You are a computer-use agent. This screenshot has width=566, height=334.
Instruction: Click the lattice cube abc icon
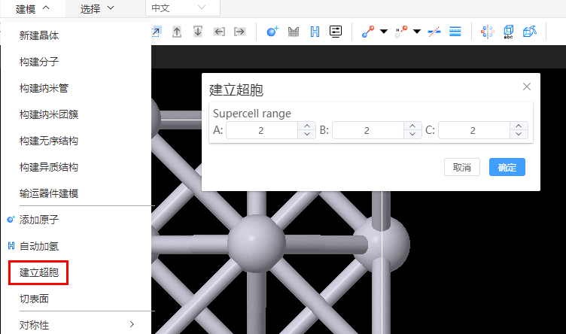pyautogui.click(x=508, y=32)
